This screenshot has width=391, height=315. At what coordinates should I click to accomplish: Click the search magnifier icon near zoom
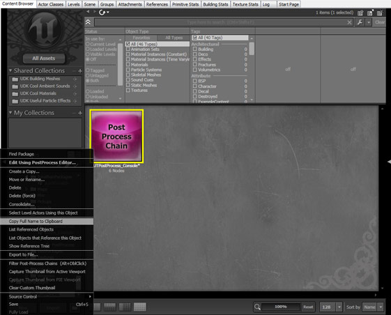257,307
